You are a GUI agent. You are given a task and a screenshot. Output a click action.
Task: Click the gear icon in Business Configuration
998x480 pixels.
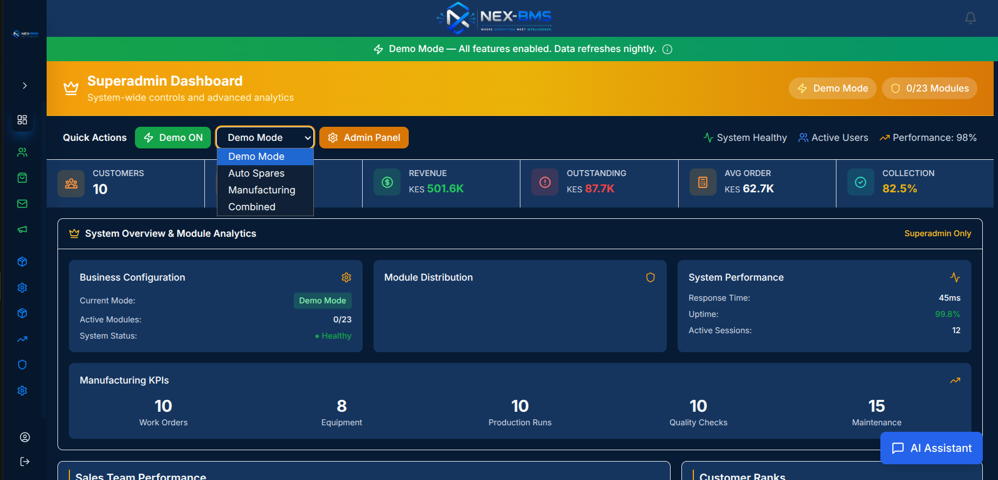[x=346, y=277]
